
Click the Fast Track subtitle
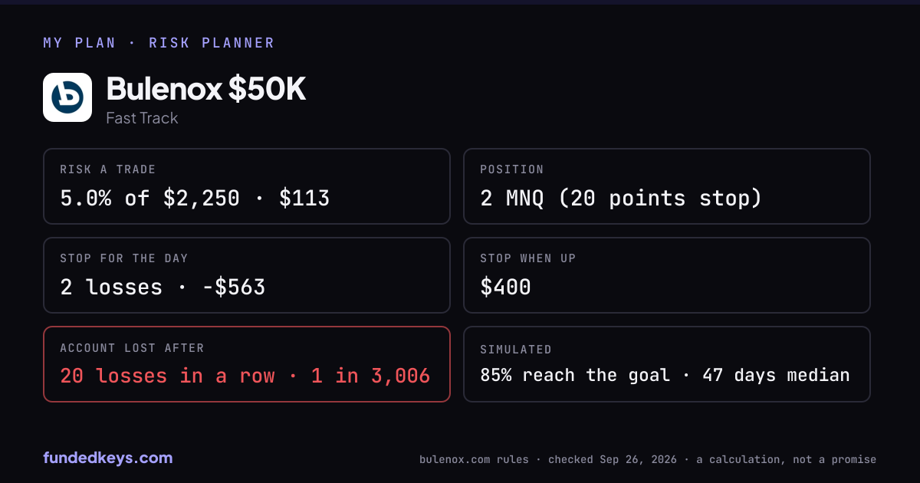tap(142, 118)
